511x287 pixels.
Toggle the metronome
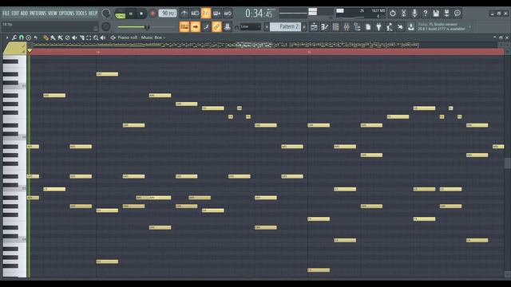pos(184,14)
